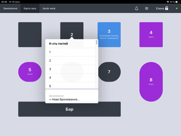The height and width of the screenshot is (136, 181).
Task: Choose 4 guests in the list
Action: [x=70, y=78]
